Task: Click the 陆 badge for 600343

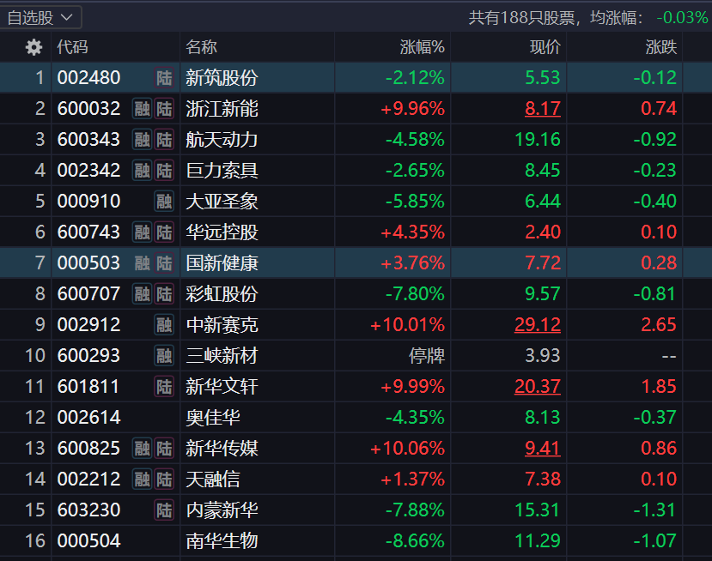Action: pyautogui.click(x=164, y=140)
